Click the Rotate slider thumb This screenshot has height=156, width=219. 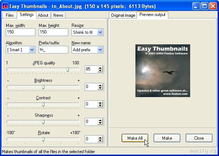[43, 139]
